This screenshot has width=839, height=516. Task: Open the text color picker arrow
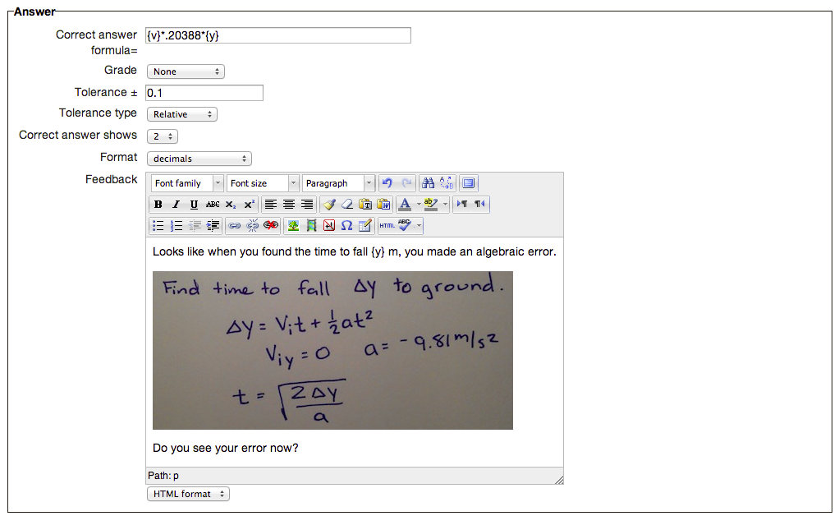pyautogui.click(x=419, y=205)
